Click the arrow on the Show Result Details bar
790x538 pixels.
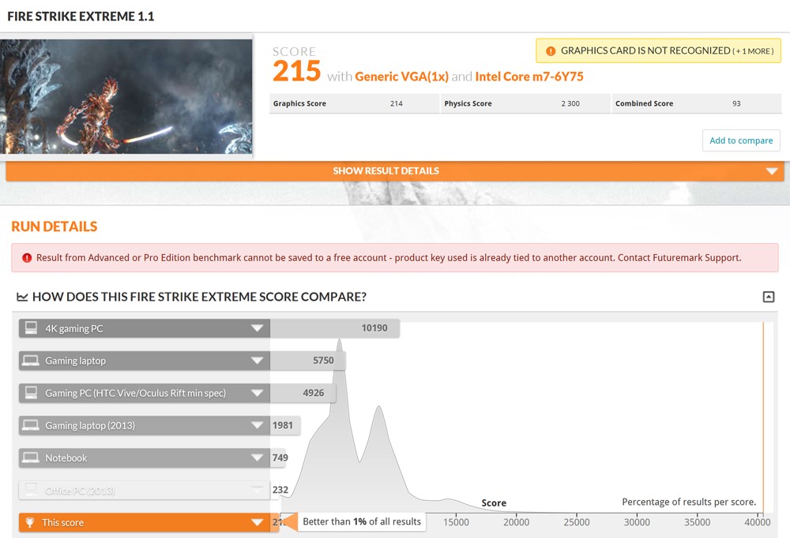(771, 171)
